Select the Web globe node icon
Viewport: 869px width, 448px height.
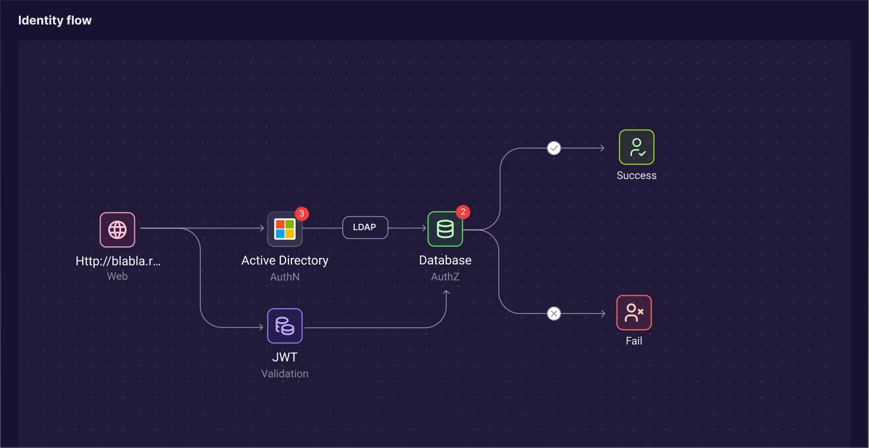(x=117, y=230)
